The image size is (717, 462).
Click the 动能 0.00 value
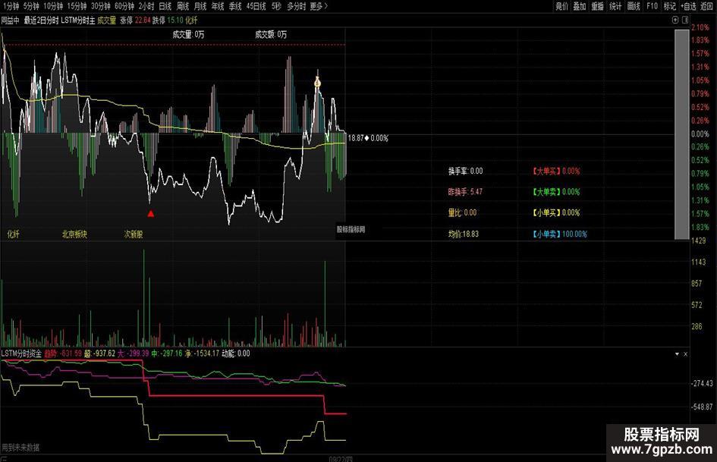[235, 354]
